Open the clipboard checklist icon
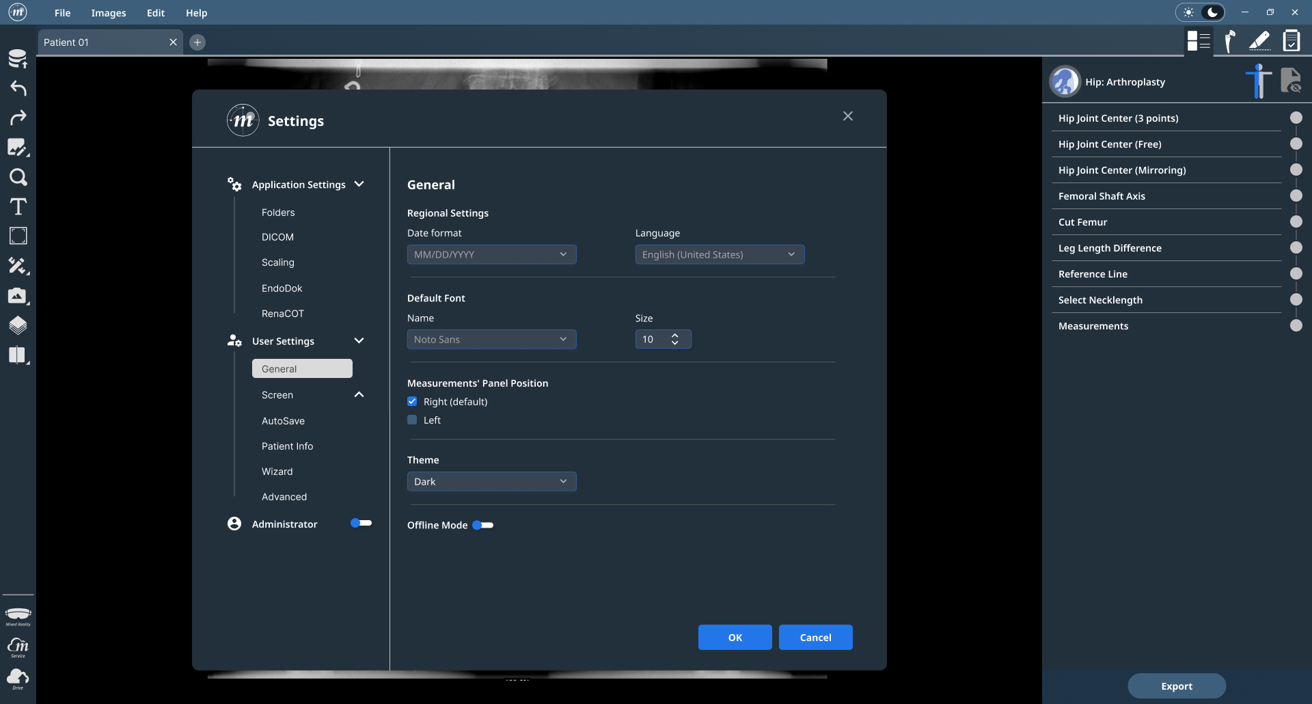The height and width of the screenshot is (704, 1312). 1291,41
